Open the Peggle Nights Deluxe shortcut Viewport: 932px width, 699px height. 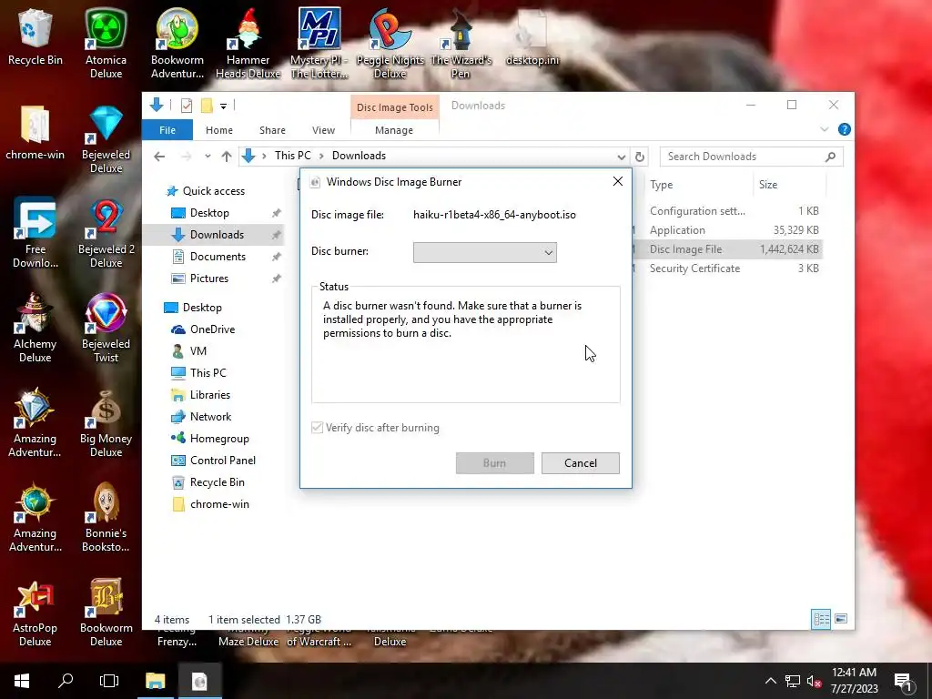point(390,44)
